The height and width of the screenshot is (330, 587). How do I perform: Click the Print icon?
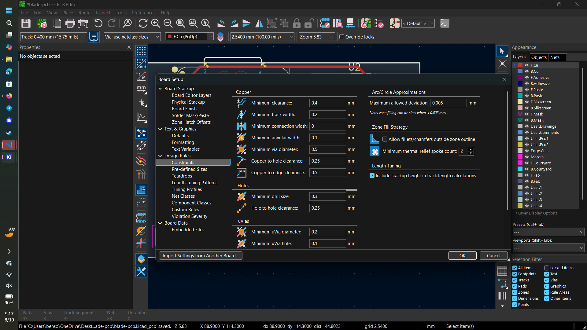pos(70,24)
